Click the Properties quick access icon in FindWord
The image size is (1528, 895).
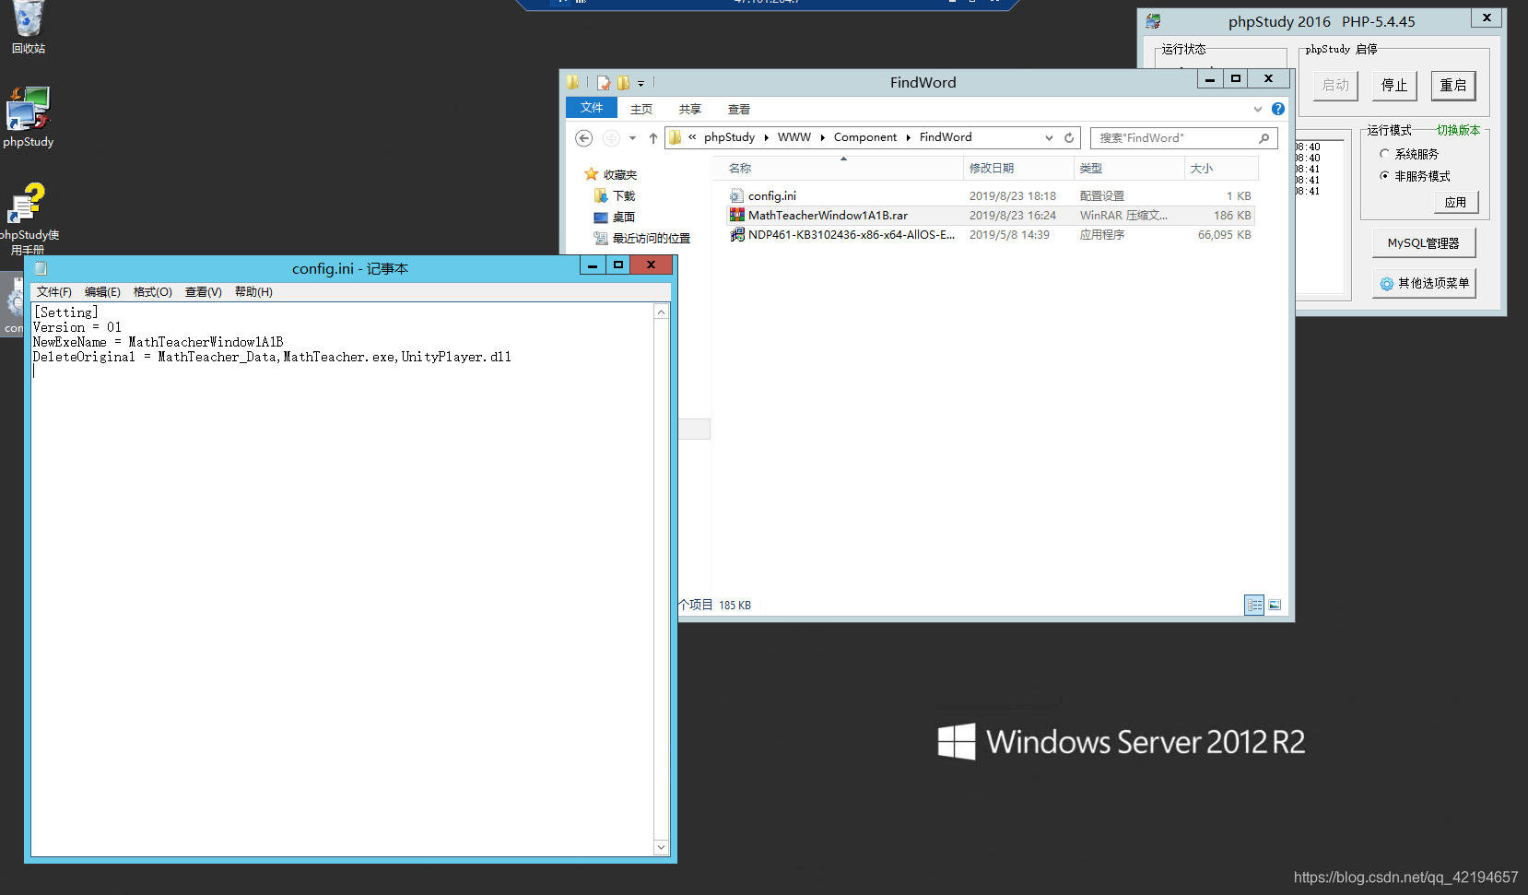pyautogui.click(x=604, y=83)
